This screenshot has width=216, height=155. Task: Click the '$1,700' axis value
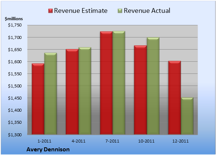pyautogui.click(x=15, y=37)
